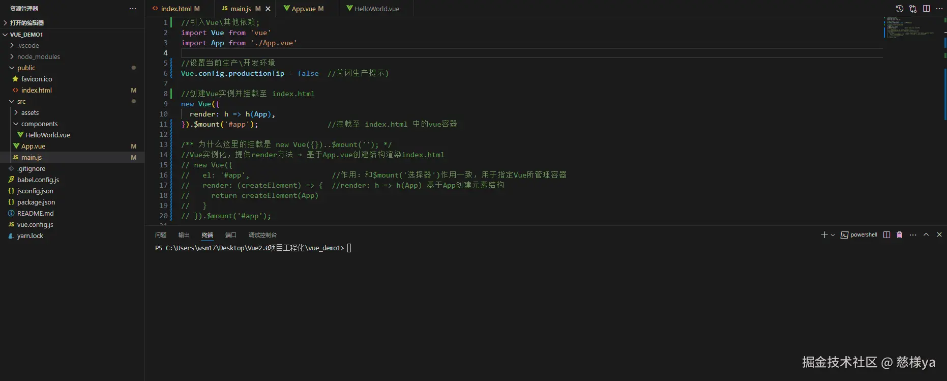Click the "}).$mount('#app');" code line
Image resolution: width=947 pixels, height=381 pixels.
coord(220,124)
